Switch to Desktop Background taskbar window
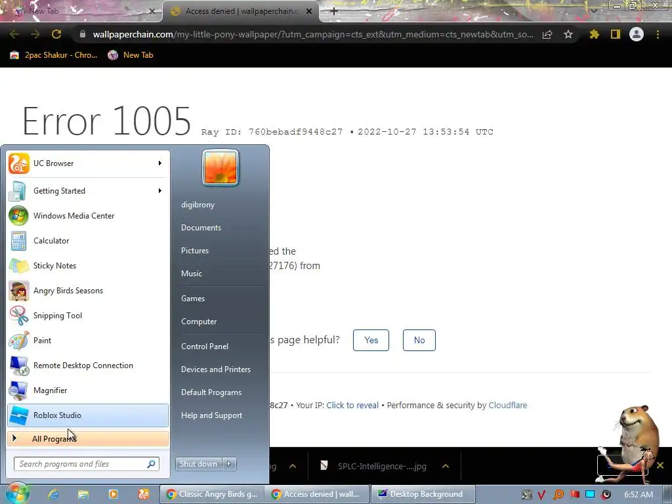This screenshot has height=504, width=672. [x=423, y=494]
